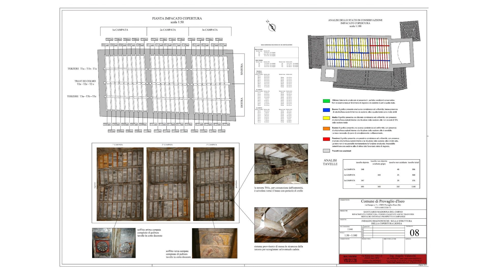Select the yellow Medio legend swatch
Viewport: 488px width, 274px height.
coord(326,118)
